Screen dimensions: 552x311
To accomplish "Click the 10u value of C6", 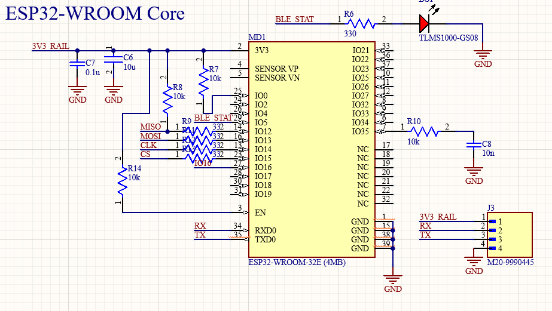I will click(130, 67).
